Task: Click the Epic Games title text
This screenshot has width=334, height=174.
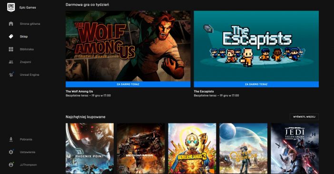Action: click(x=28, y=8)
